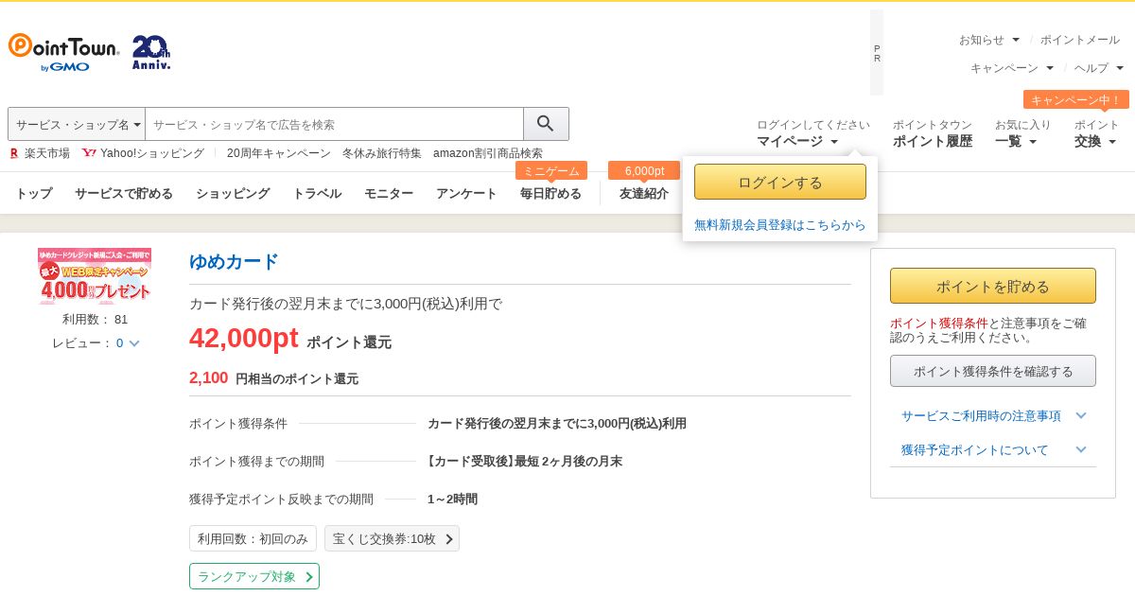
Task: Open the 冬休み旅行特集 link
Action: click(x=382, y=153)
